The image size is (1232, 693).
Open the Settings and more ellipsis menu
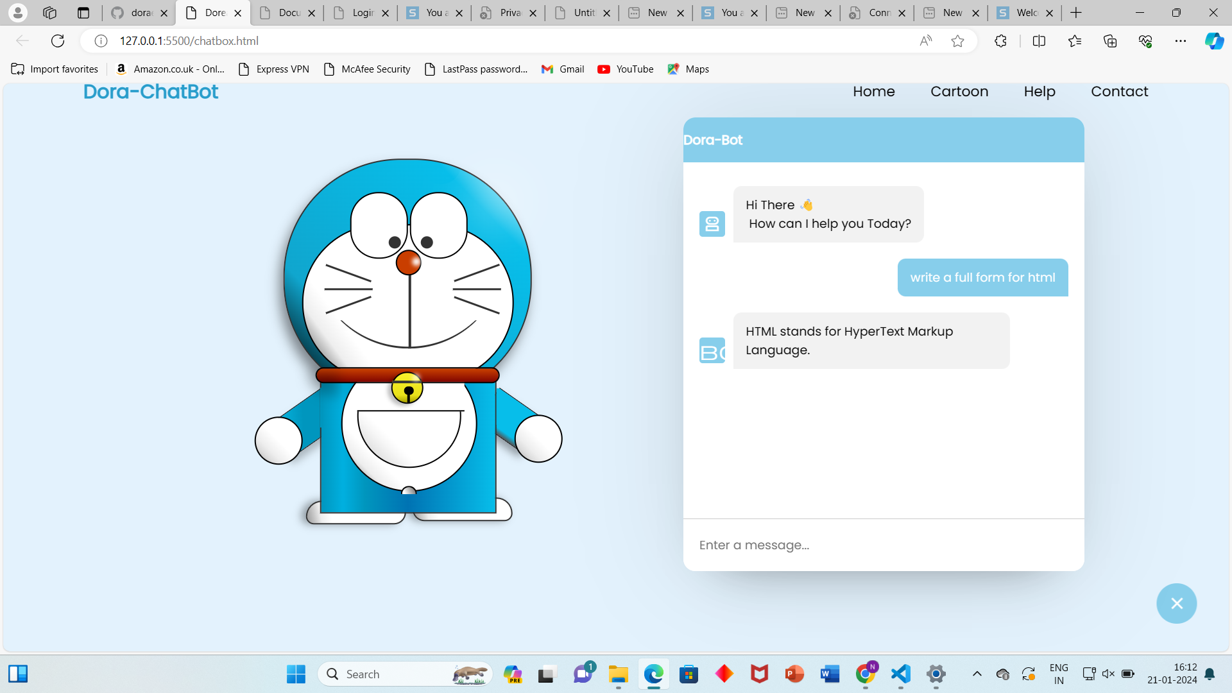point(1180,41)
